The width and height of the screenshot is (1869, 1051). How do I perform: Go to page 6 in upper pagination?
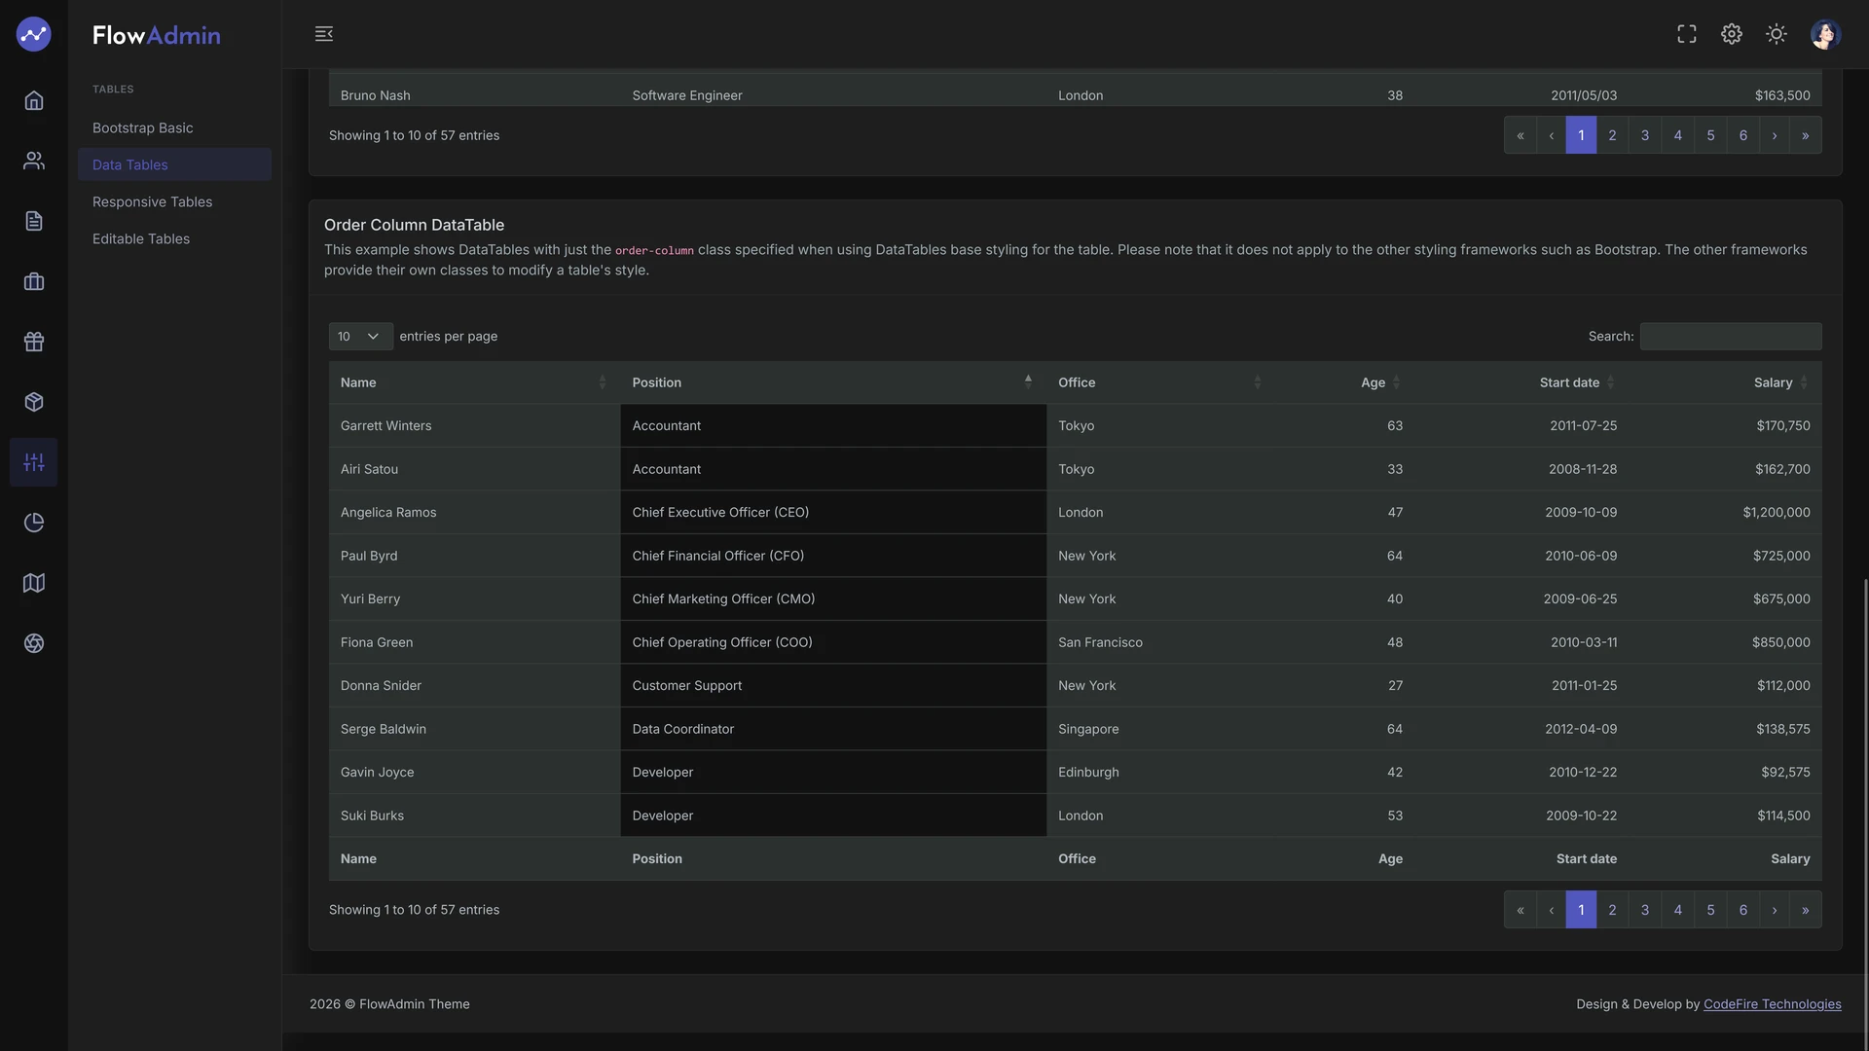(1742, 135)
